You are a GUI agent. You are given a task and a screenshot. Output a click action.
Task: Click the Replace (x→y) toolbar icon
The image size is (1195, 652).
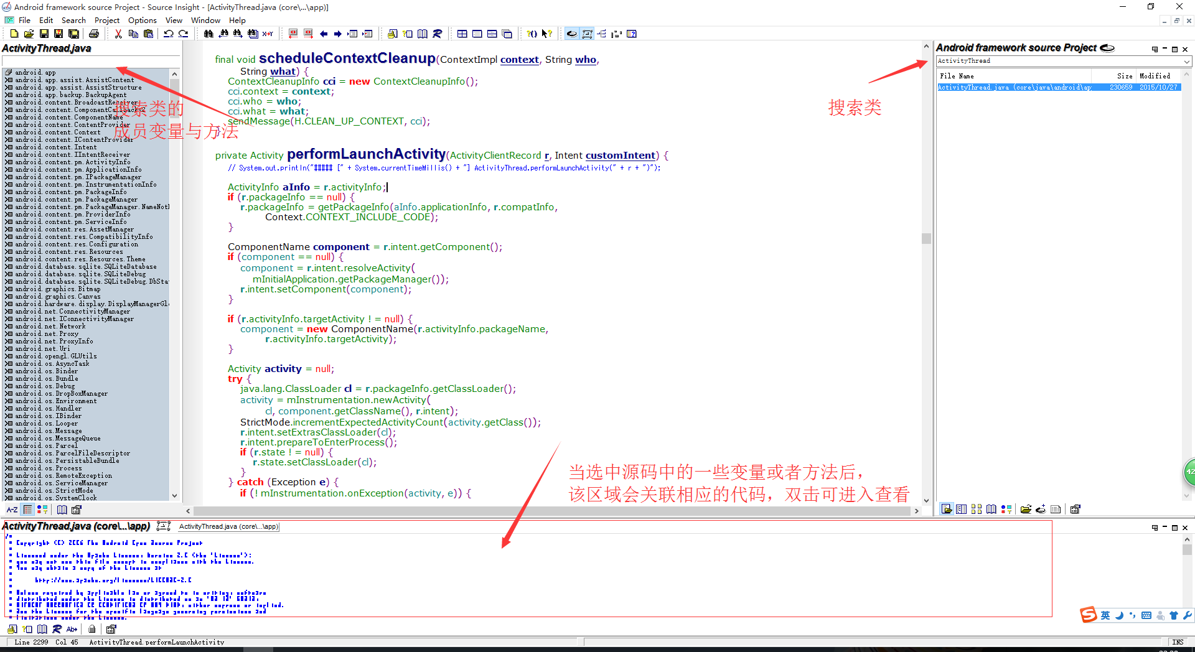coord(268,34)
